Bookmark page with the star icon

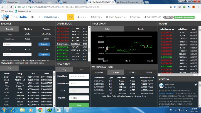point(175,7)
